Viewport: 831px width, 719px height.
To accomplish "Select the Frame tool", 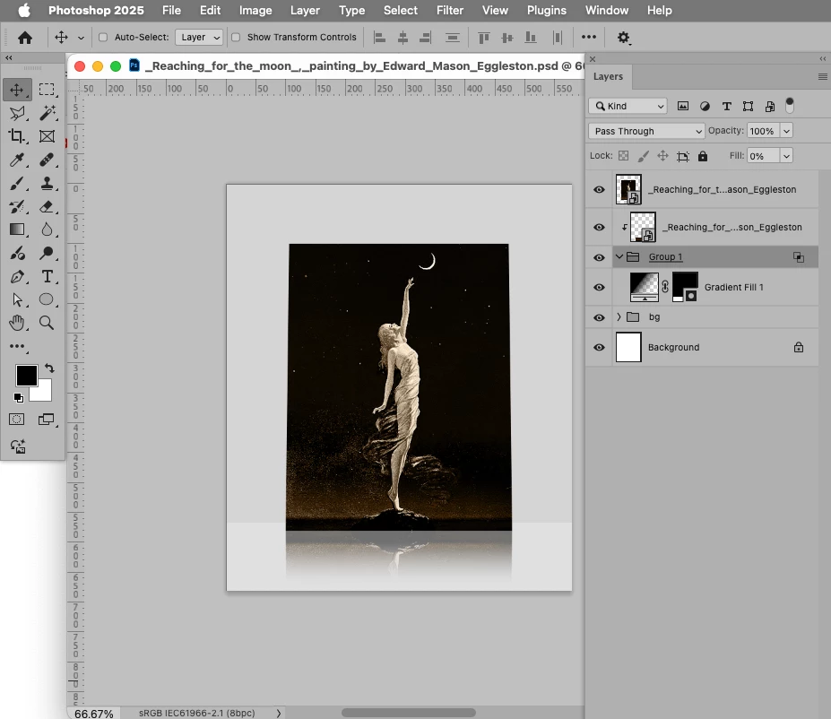I will click(47, 136).
